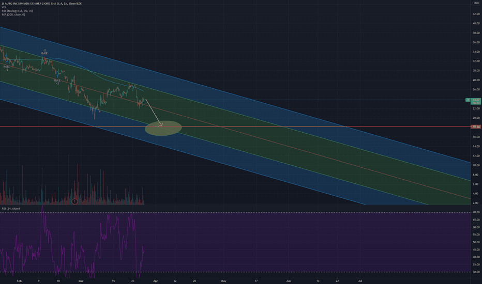
Task: Click the 20.00 price axis label
Action: (476, 118)
